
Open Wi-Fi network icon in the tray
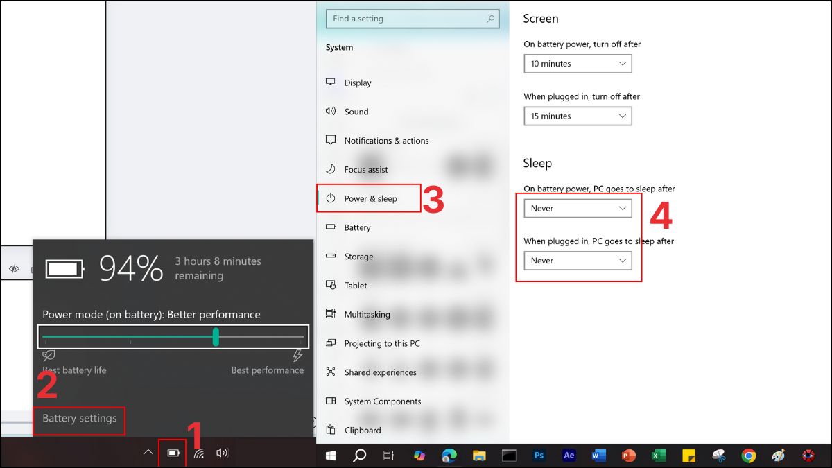(x=199, y=454)
